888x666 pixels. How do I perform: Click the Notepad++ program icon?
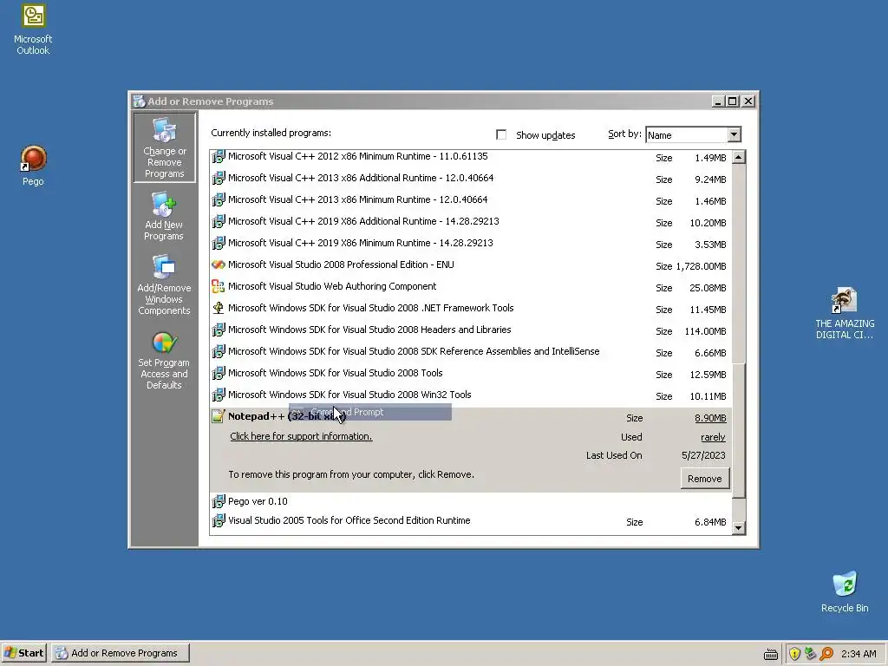click(x=218, y=416)
